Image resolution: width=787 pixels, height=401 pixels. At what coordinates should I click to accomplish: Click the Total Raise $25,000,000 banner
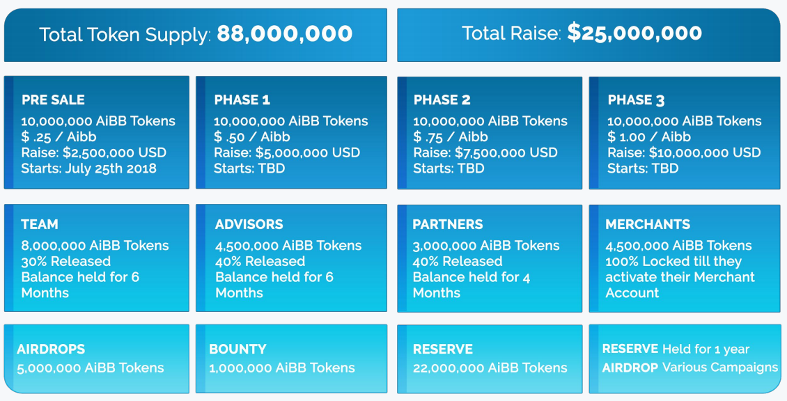[x=589, y=35]
